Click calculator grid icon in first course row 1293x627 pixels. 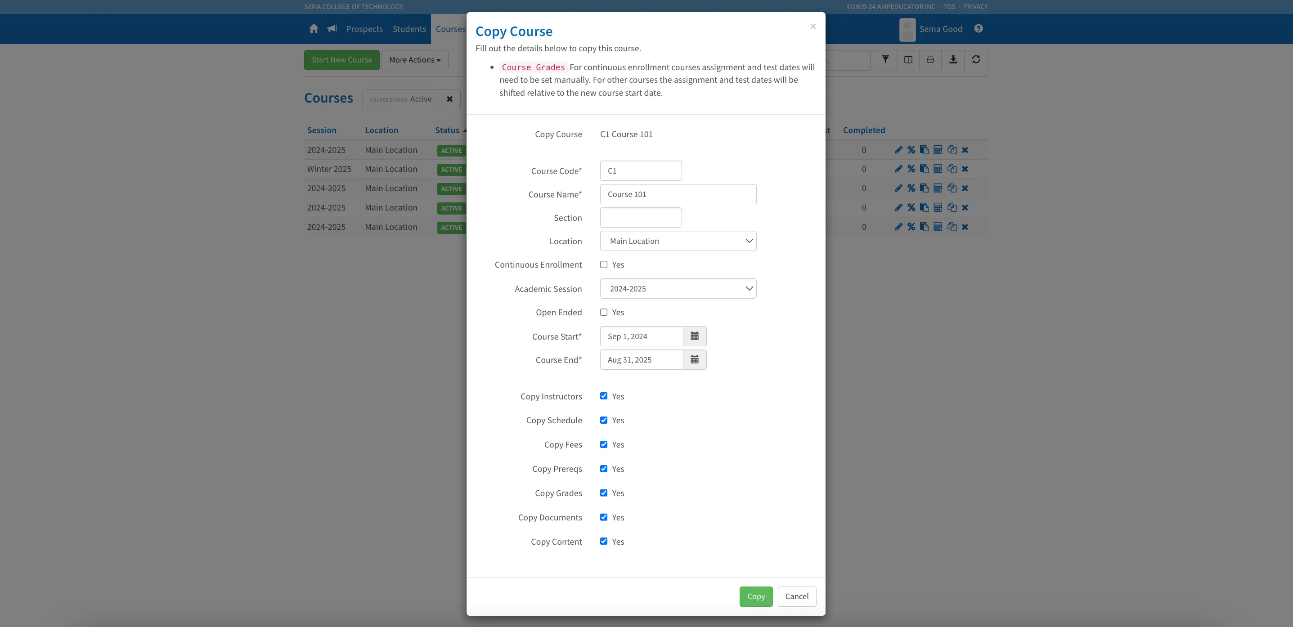pyautogui.click(x=938, y=150)
